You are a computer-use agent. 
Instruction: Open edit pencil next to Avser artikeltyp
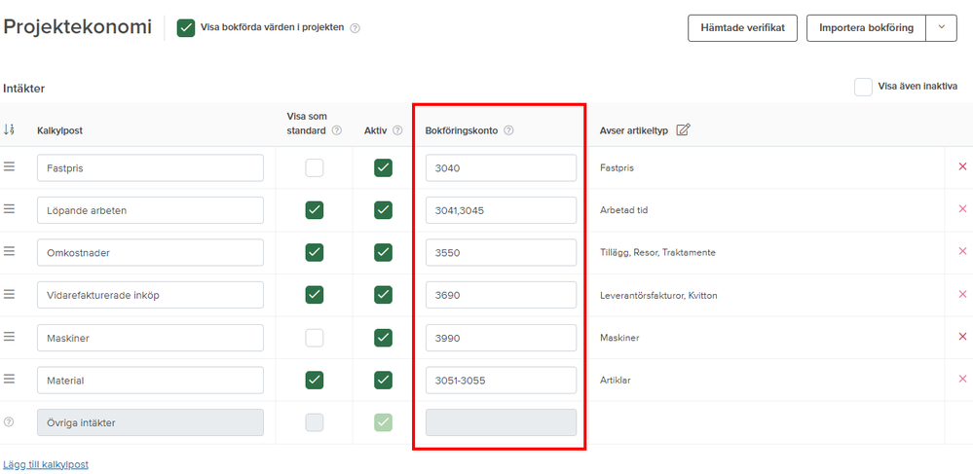click(683, 129)
